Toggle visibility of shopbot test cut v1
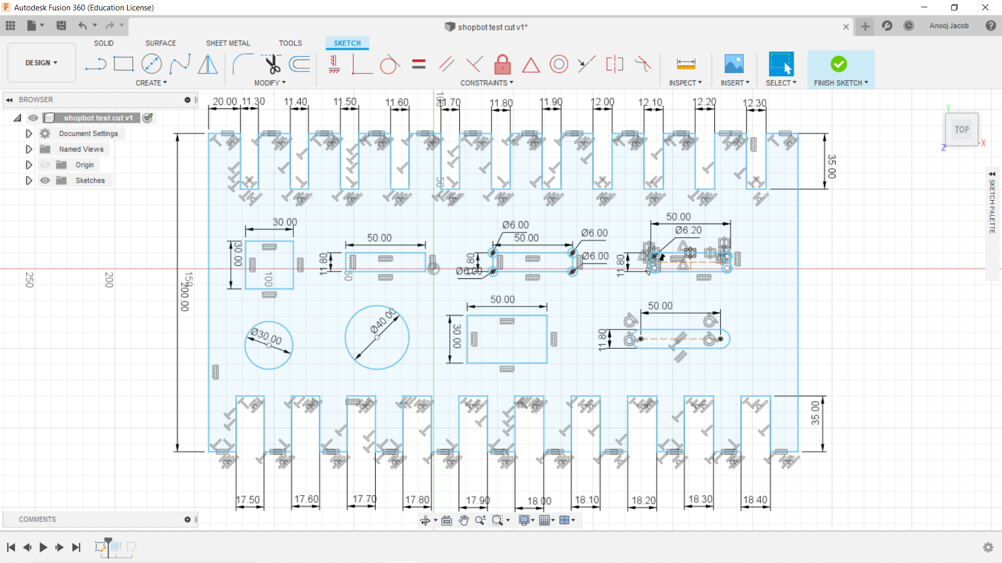 [x=33, y=118]
